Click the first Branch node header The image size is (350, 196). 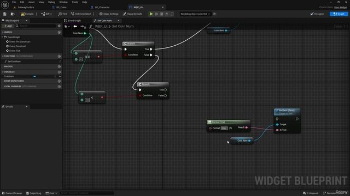(x=138, y=44)
